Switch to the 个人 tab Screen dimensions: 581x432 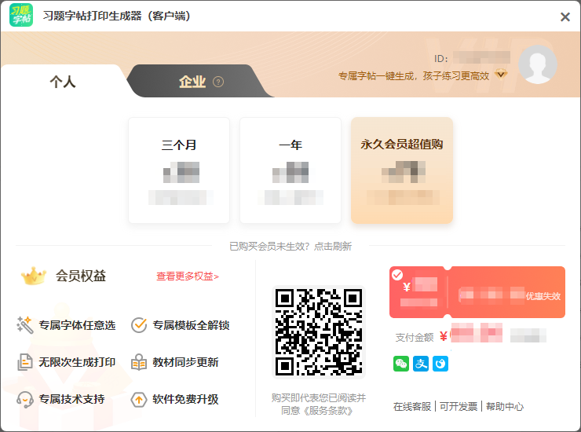coord(63,82)
